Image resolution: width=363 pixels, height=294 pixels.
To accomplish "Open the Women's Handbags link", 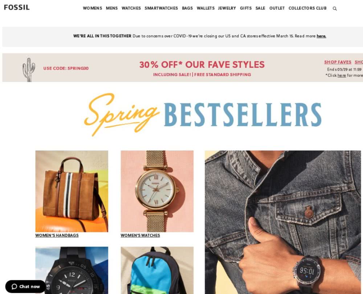I will (x=57, y=236).
